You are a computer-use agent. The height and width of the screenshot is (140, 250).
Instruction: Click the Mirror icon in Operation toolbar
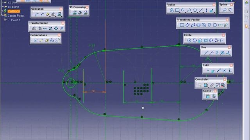(53, 15)
